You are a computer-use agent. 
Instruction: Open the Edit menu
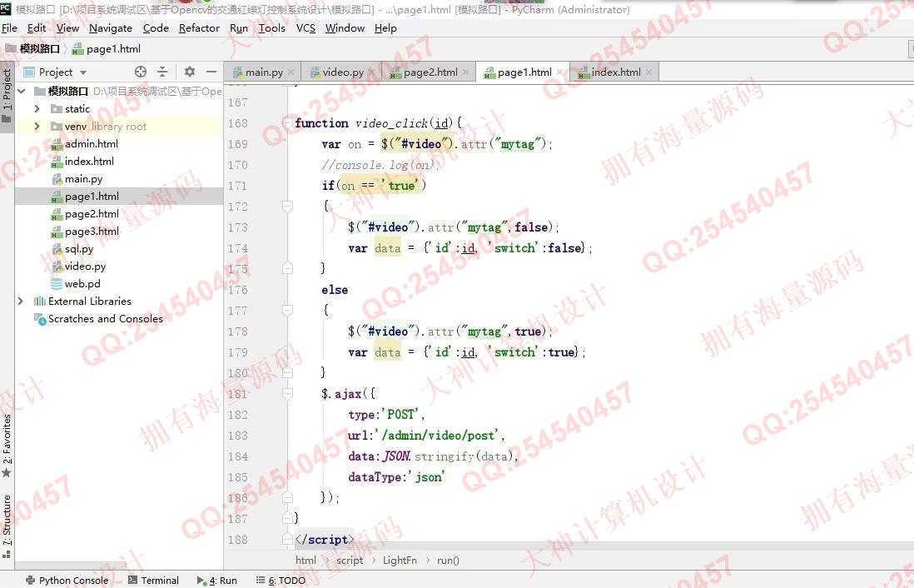click(x=36, y=28)
